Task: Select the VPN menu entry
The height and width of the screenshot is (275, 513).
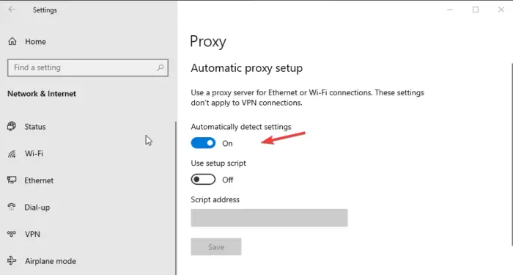Action: [x=32, y=234]
